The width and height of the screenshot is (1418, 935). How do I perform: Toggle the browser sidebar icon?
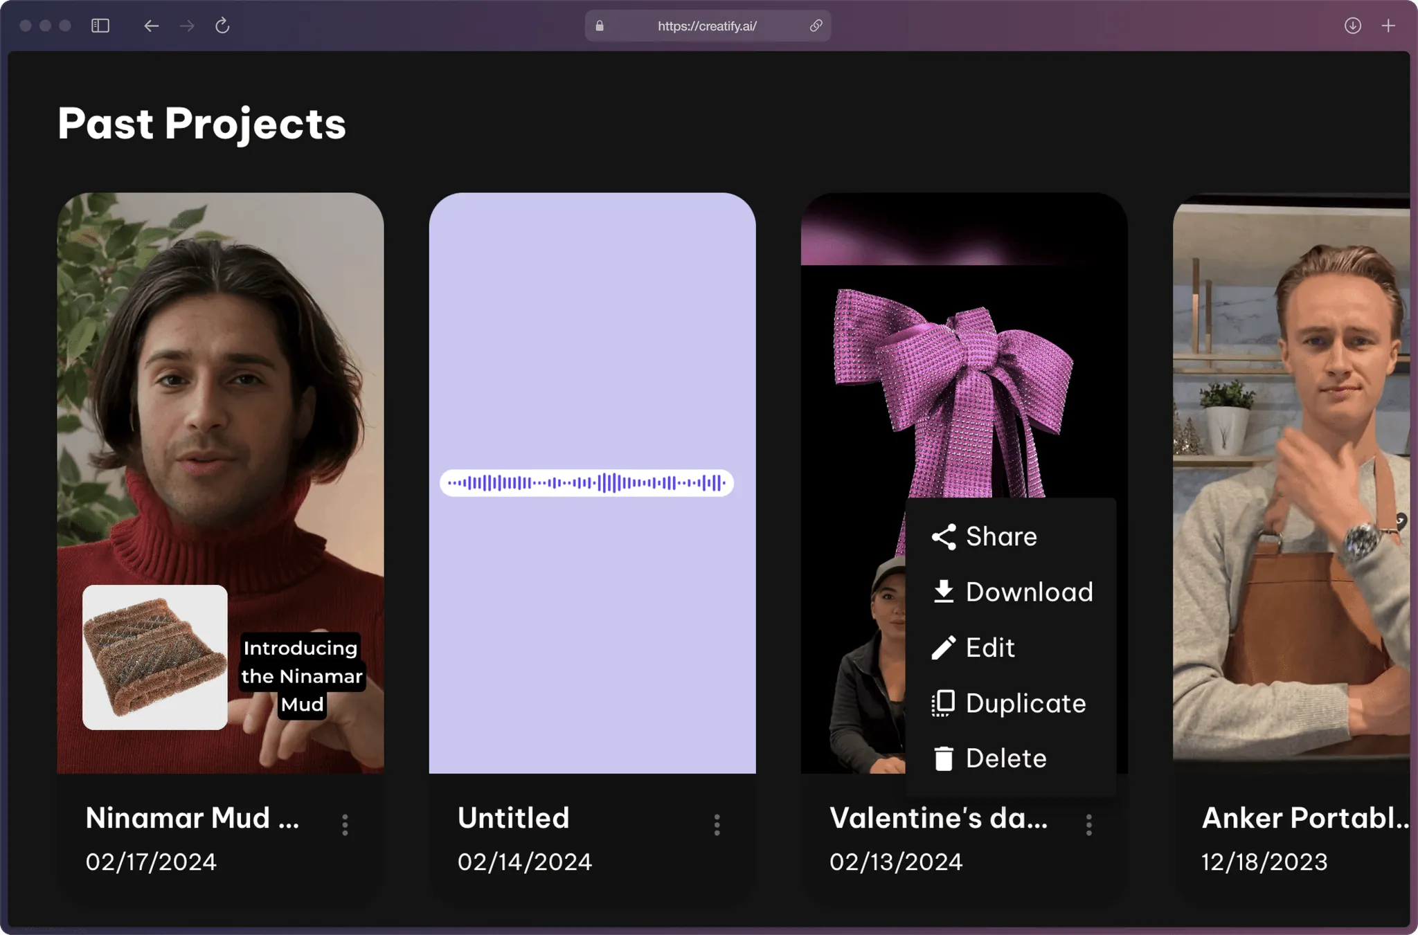(100, 26)
